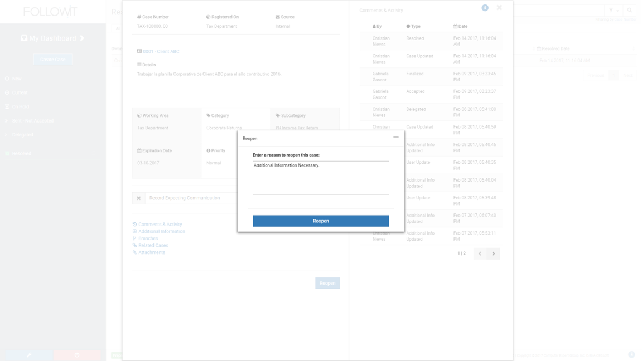
Task: Click the Related Cases chain-link icon
Action: click(x=133, y=245)
